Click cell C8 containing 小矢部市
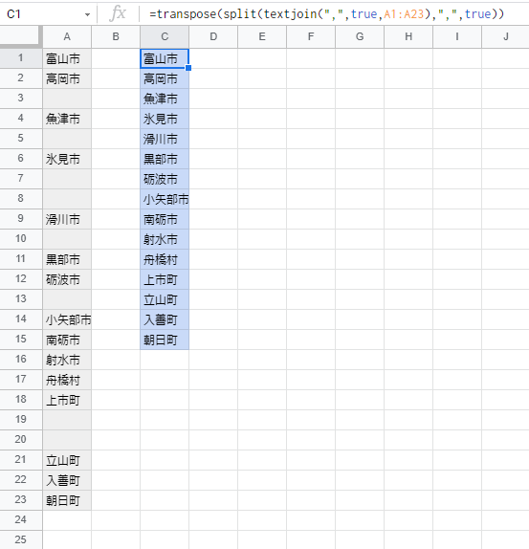 [x=165, y=199]
